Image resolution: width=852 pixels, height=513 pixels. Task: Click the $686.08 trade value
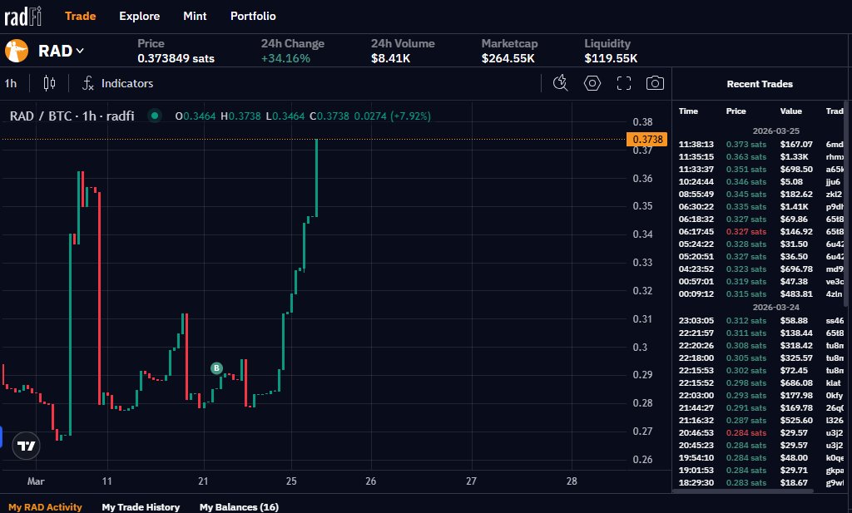[796, 383]
